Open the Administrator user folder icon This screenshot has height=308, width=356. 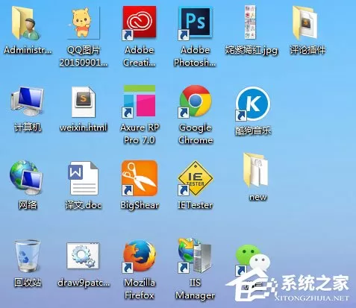pos(26,24)
